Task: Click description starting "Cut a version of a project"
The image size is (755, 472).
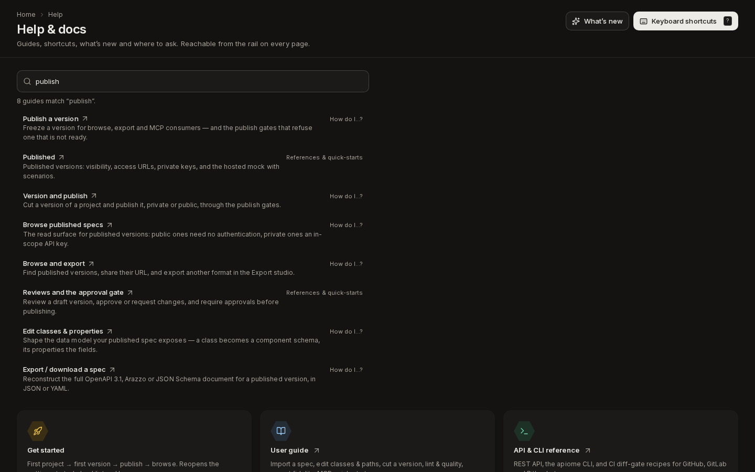Action: (x=152, y=205)
